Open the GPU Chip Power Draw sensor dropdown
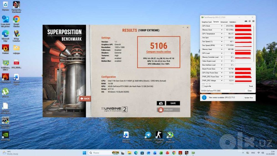 point(222,73)
